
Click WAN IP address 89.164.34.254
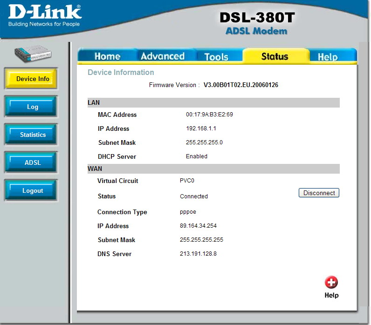(198, 226)
